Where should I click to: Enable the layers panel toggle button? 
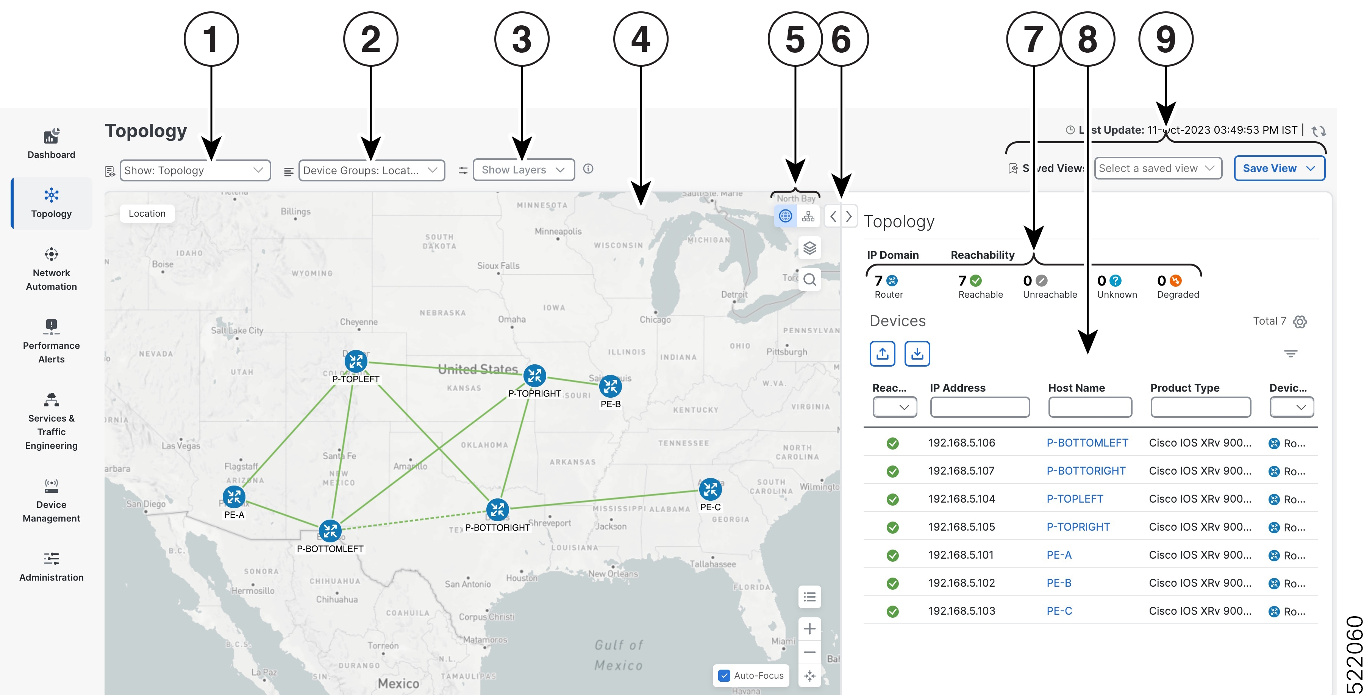[808, 248]
